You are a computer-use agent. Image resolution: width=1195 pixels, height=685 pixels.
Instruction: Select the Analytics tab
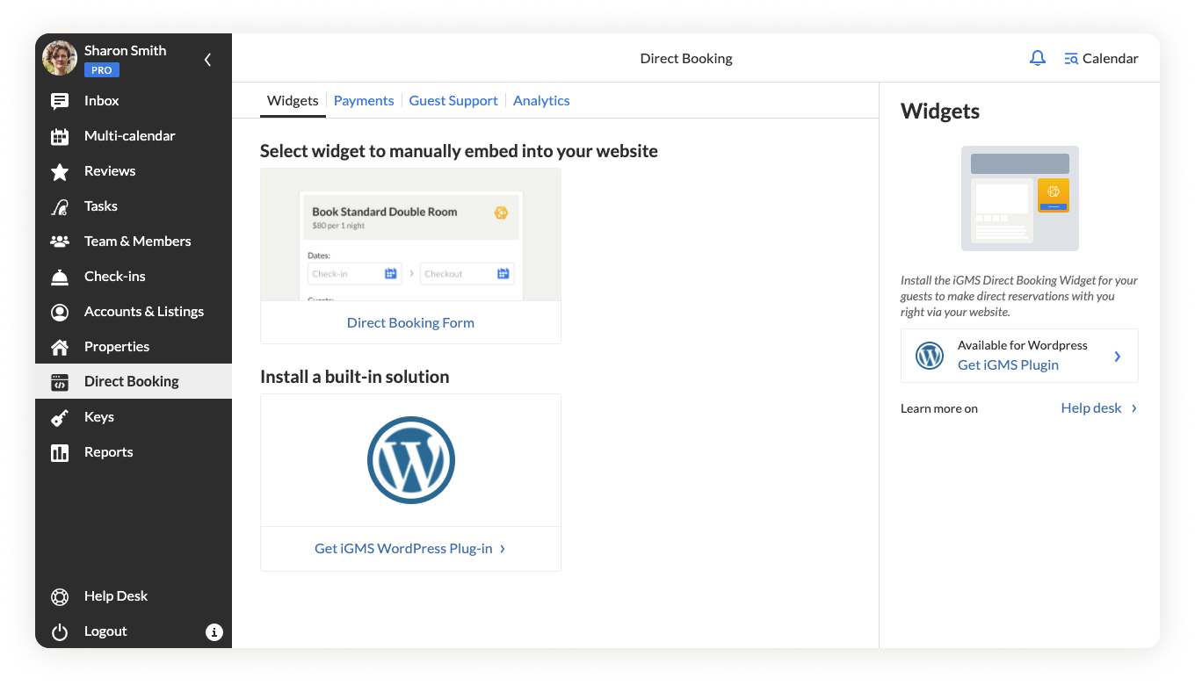tap(541, 101)
